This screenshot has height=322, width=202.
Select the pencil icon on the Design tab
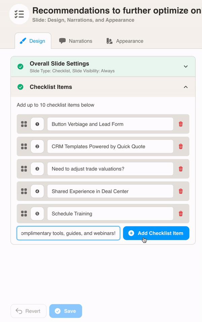coord(23,41)
